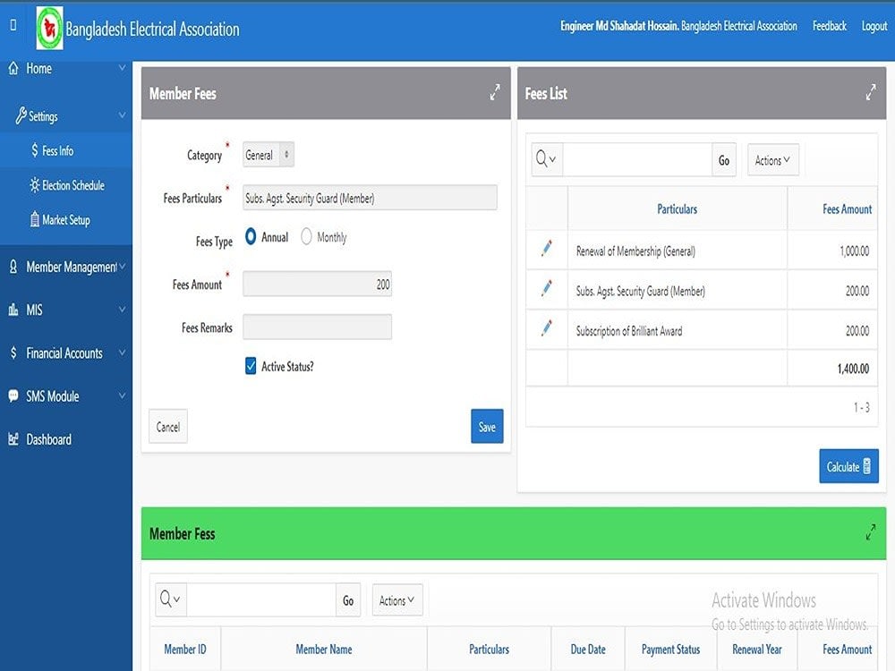Edit the Subscription of Brilliant Award fee

click(x=549, y=329)
